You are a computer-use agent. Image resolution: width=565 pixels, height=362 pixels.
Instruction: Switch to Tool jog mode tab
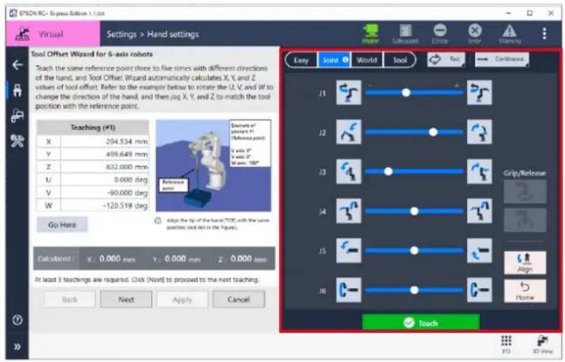(399, 60)
